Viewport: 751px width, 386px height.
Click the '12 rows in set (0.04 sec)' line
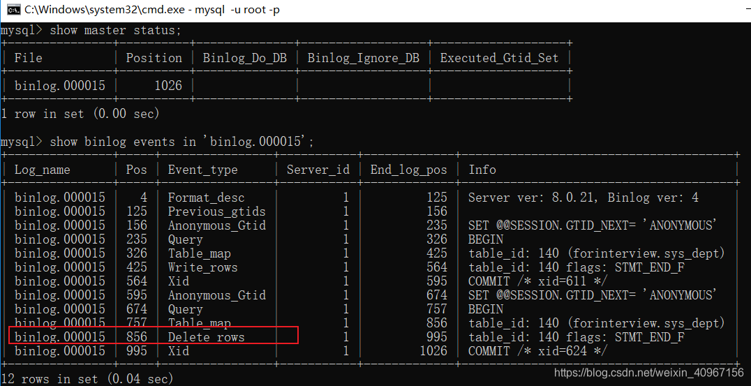point(87,379)
